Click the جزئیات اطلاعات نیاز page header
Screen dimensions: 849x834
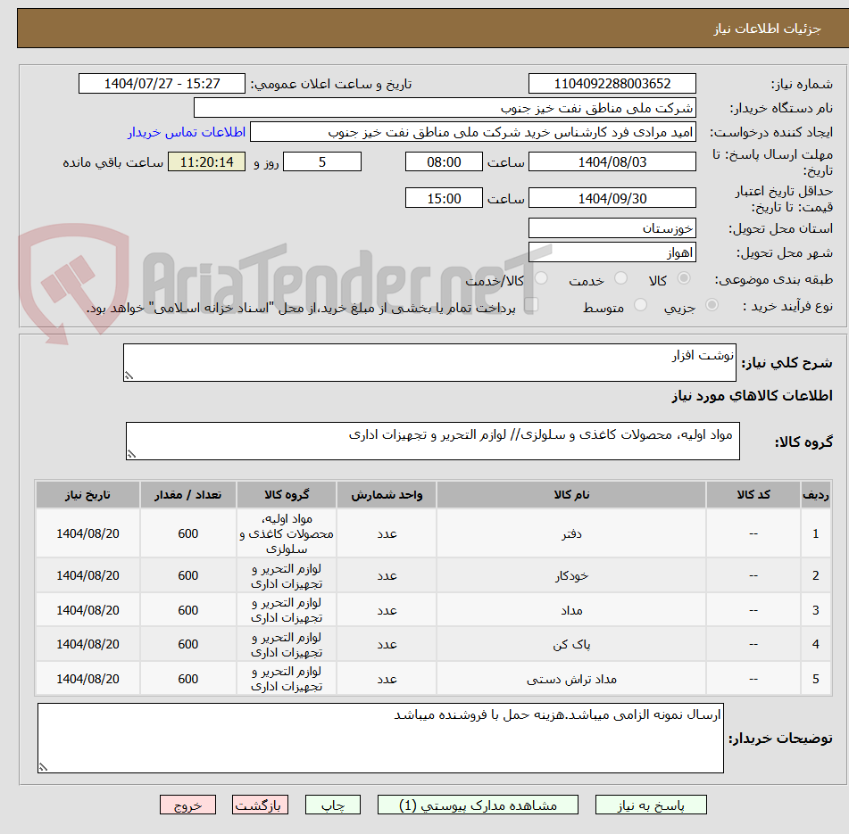(x=767, y=29)
